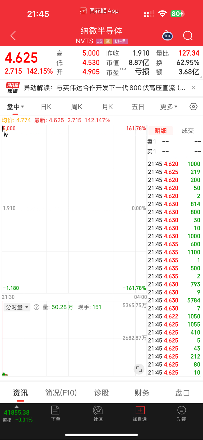This screenshot has height=440, width=203.
Task: Switch to 月K chart tab
Action: click(x=107, y=107)
